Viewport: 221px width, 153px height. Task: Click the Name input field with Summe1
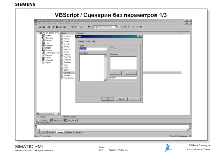pyautogui.click(x=93, y=49)
